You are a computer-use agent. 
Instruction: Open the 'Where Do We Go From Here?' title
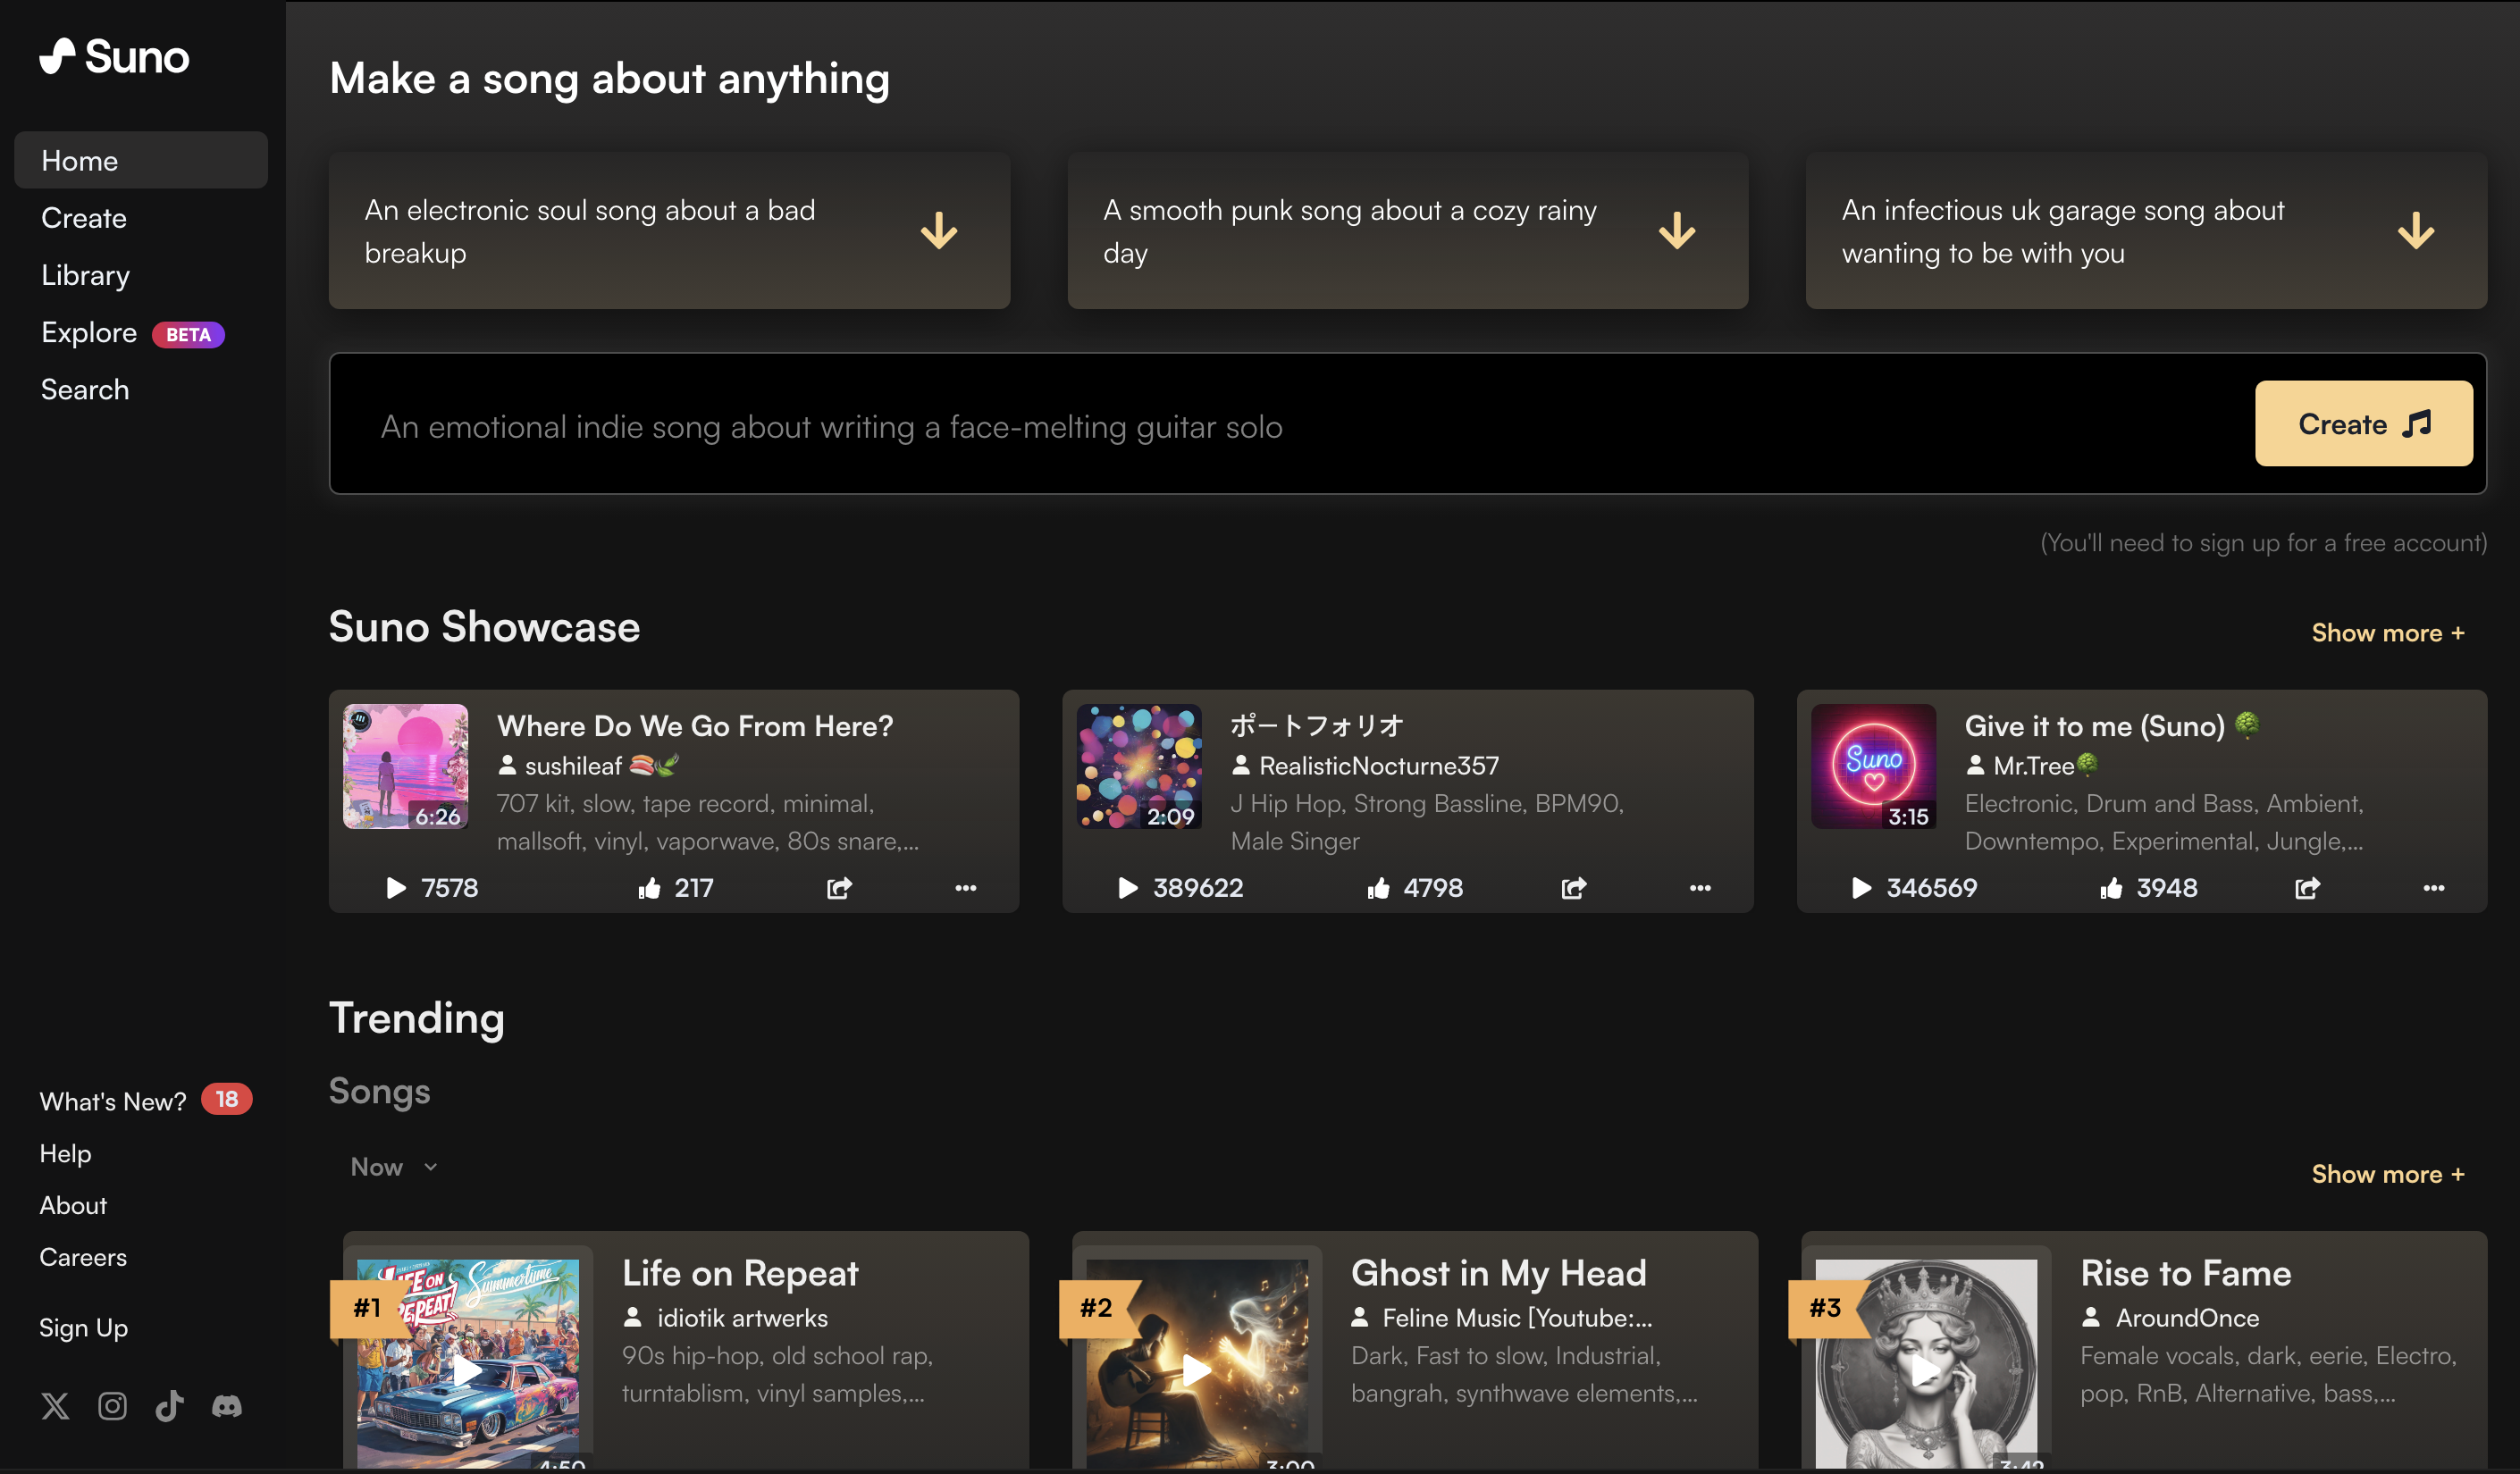click(695, 726)
